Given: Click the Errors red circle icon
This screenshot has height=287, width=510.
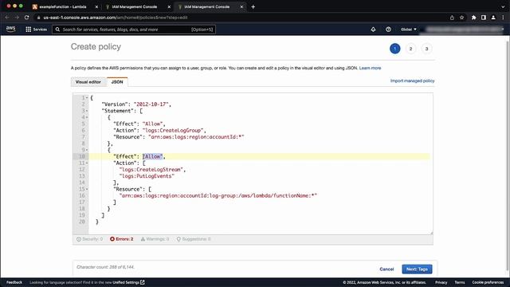Looking at the screenshot, I should point(112,239).
